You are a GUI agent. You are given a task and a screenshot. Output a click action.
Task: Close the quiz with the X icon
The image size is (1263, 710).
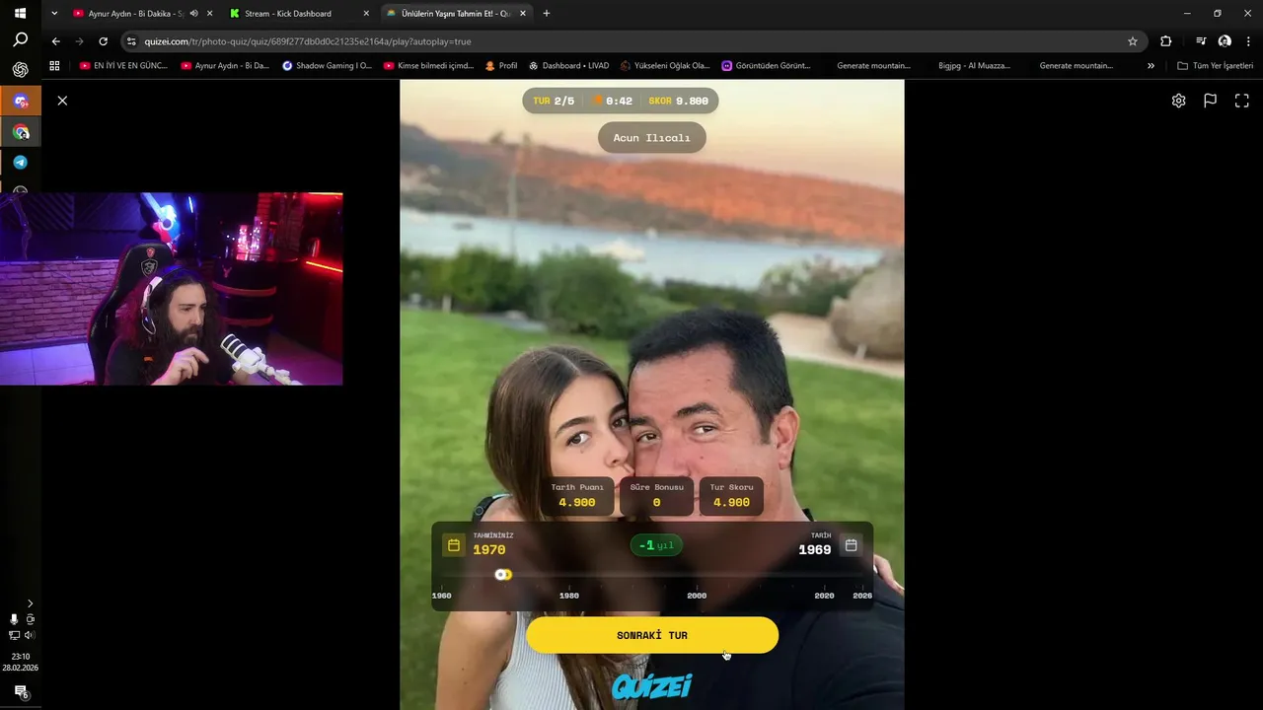(x=62, y=101)
